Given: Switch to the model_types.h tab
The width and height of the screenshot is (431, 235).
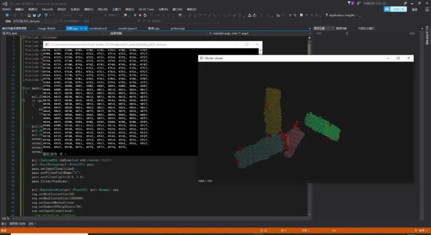Looking at the screenshot, I should [x=128, y=28].
